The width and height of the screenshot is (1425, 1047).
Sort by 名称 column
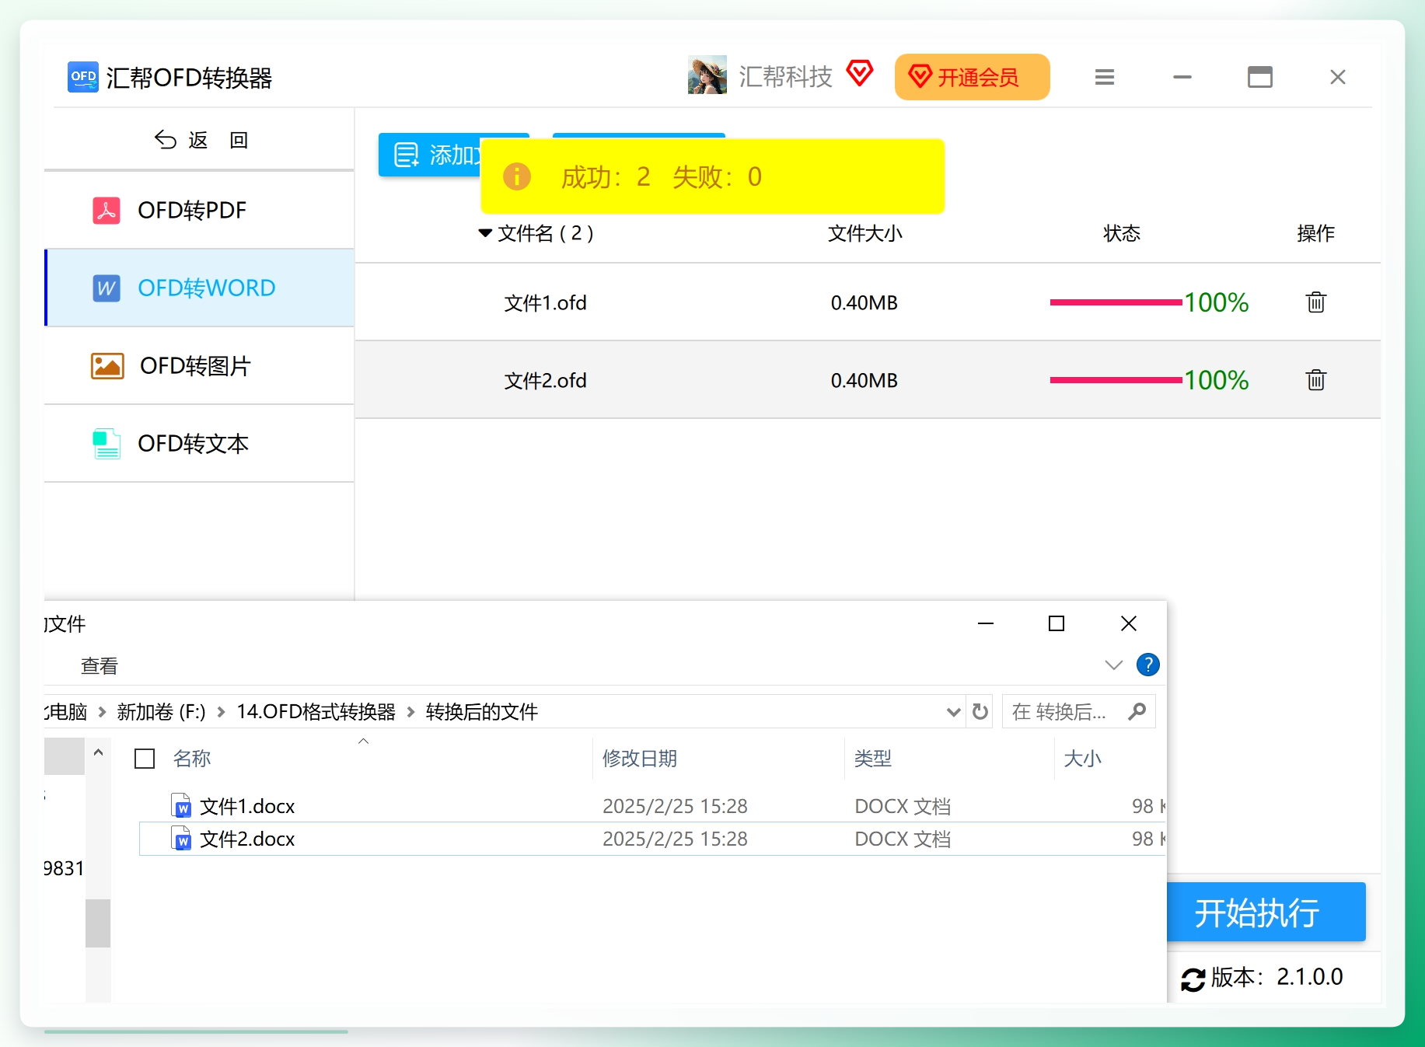[x=192, y=759]
